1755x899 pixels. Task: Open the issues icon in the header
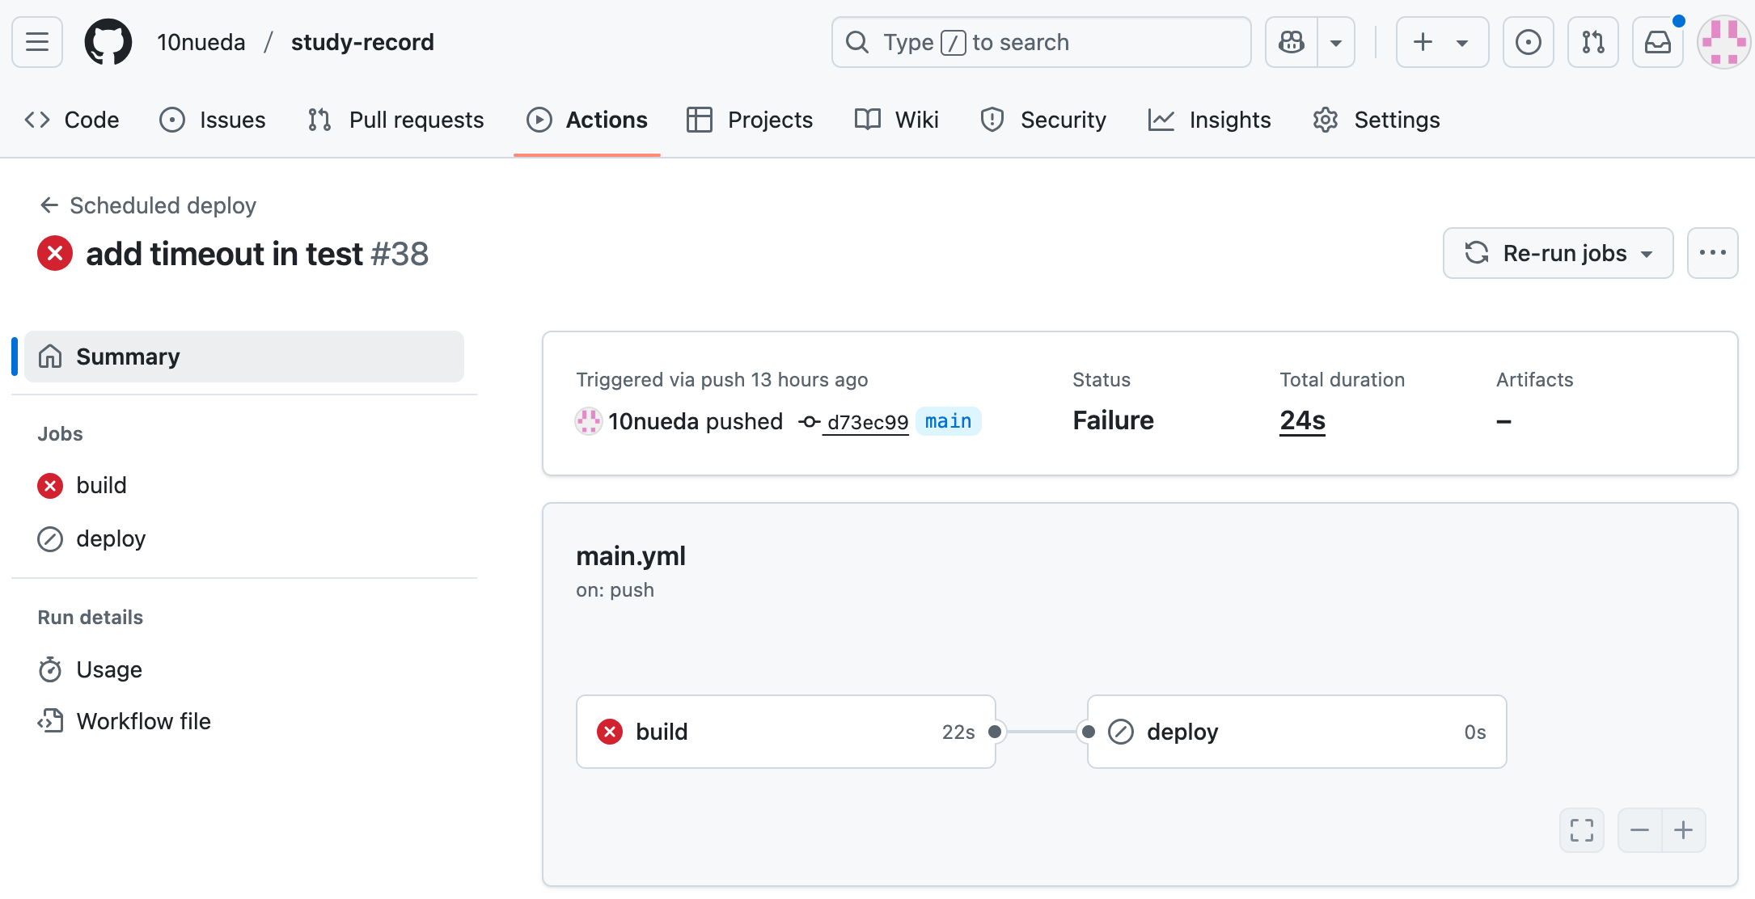(1528, 42)
